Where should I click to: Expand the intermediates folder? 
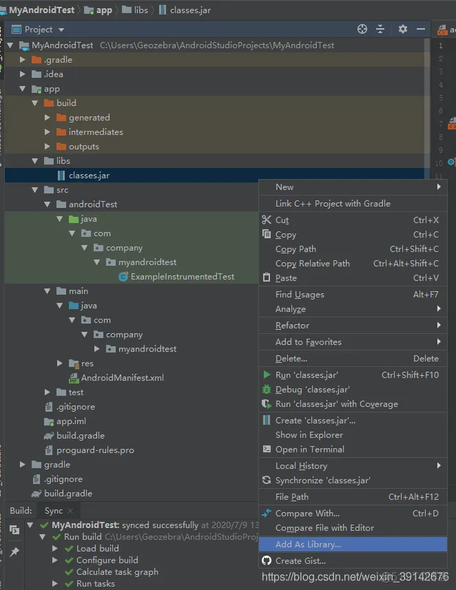(47, 131)
